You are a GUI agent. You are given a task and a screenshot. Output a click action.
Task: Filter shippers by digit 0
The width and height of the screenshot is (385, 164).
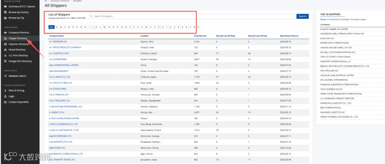click(163, 27)
